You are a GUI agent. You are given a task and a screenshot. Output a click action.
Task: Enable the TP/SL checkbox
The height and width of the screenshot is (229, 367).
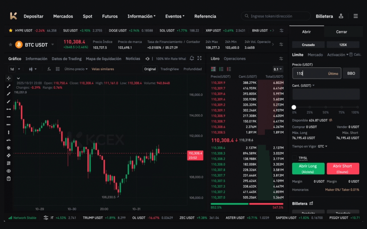tap(294, 158)
